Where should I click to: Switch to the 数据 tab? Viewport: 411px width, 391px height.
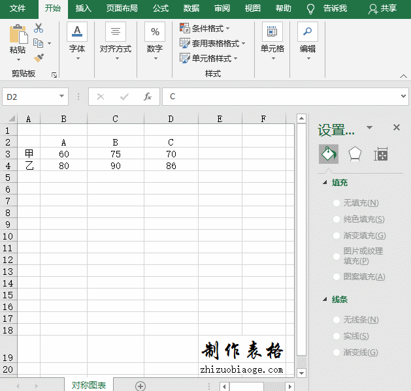tap(191, 8)
